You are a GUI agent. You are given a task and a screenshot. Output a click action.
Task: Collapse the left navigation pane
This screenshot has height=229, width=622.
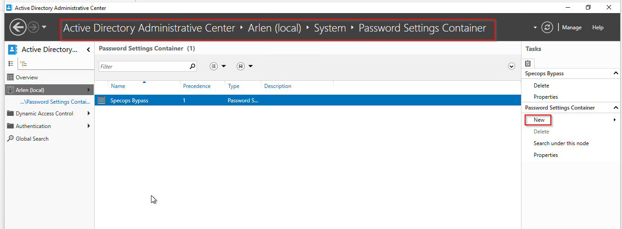88,50
